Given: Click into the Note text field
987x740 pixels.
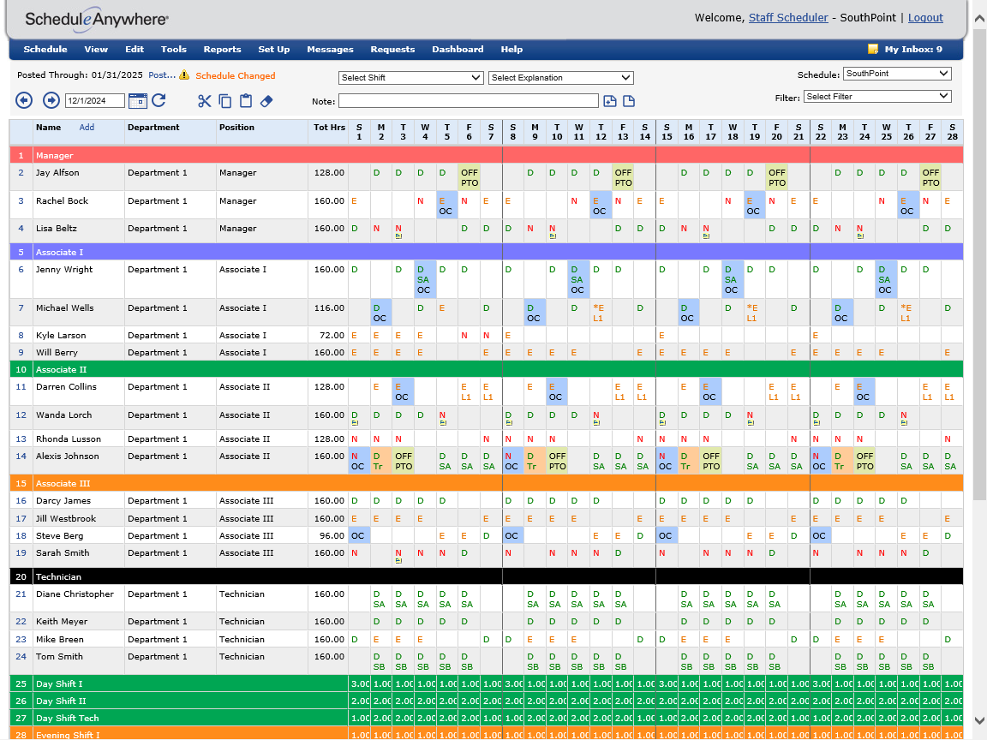Looking at the screenshot, I should coord(467,101).
